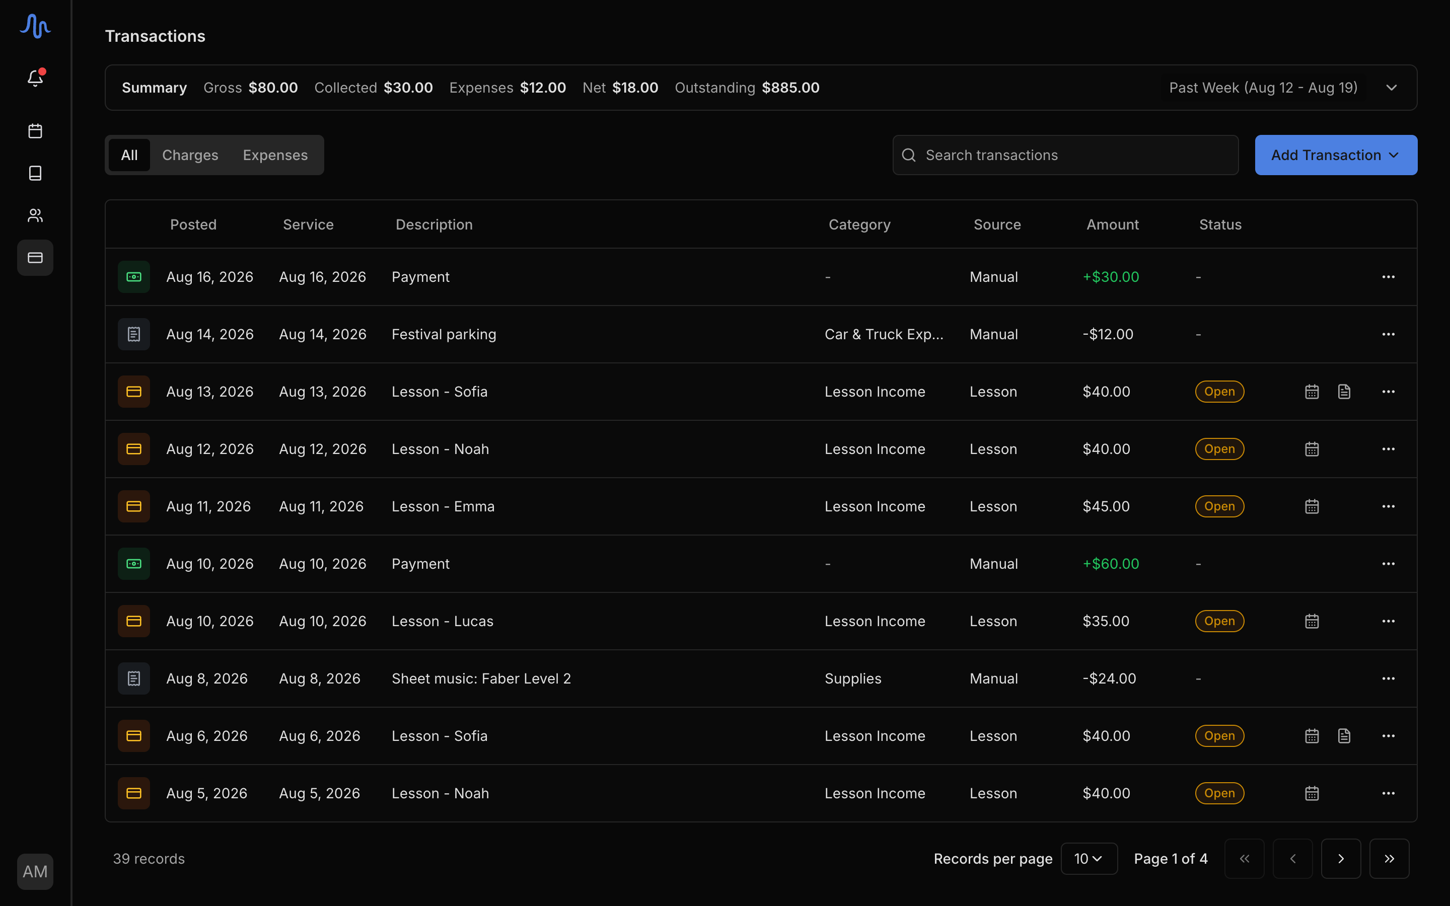The height and width of the screenshot is (906, 1450).
Task: Expand the Past Week date range dropdown
Action: pos(1283,88)
